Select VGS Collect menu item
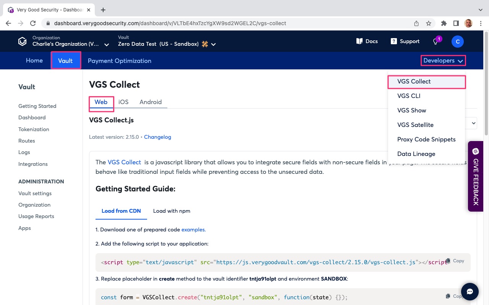Image resolution: width=489 pixels, height=305 pixels. click(426, 82)
